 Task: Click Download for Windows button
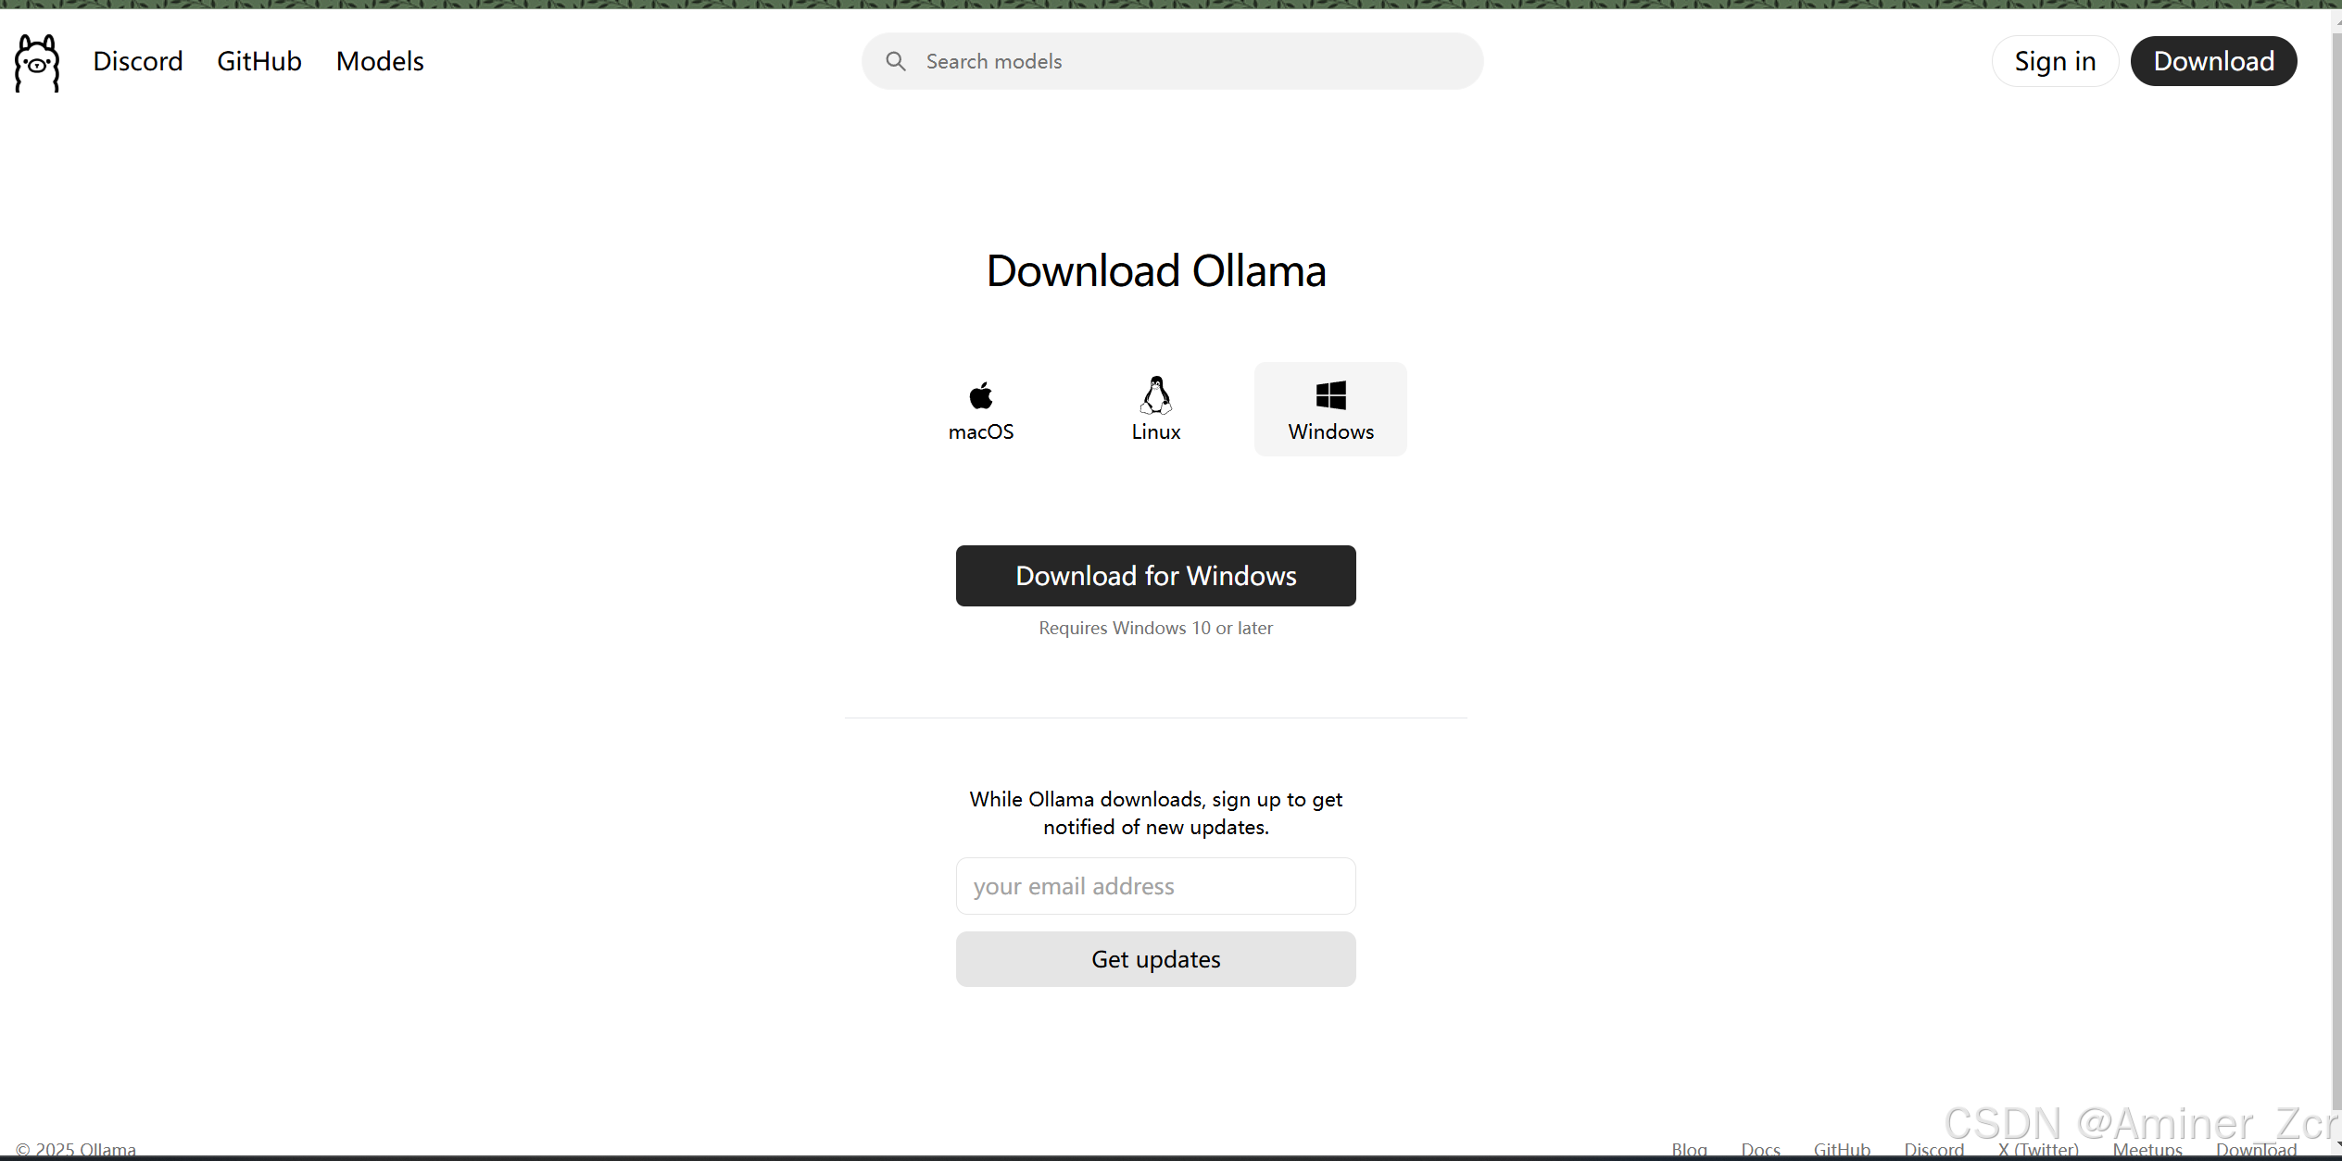click(1155, 576)
